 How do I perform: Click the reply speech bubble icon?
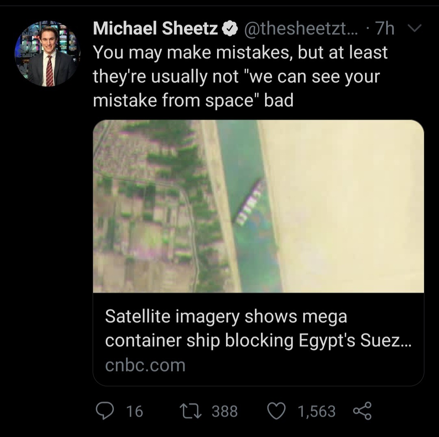click(x=106, y=411)
